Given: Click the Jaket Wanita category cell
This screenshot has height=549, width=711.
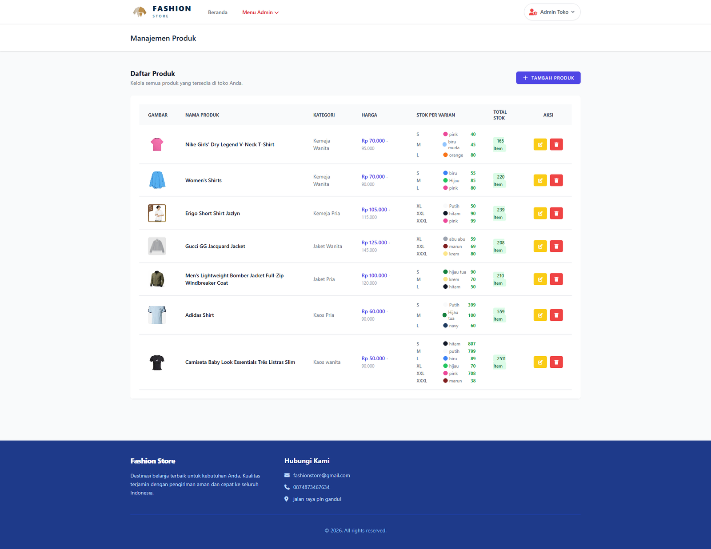Looking at the screenshot, I should pyautogui.click(x=328, y=246).
